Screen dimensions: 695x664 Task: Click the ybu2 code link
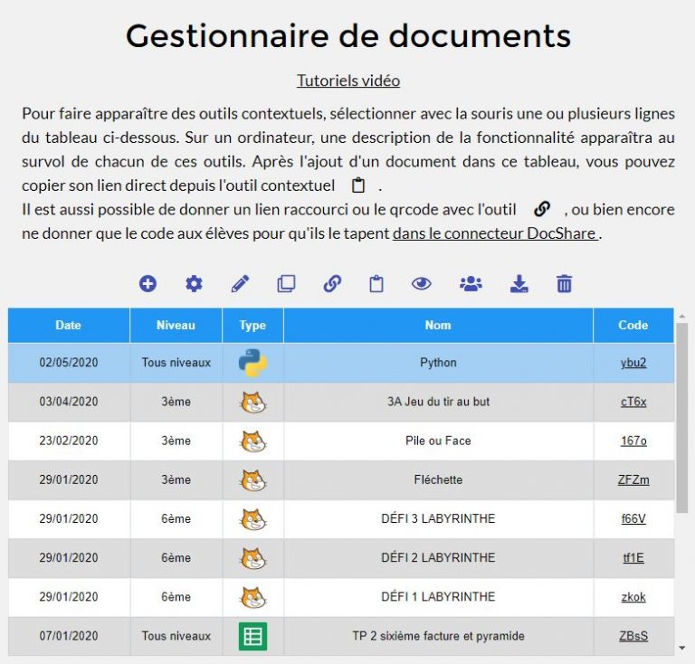pyautogui.click(x=633, y=363)
